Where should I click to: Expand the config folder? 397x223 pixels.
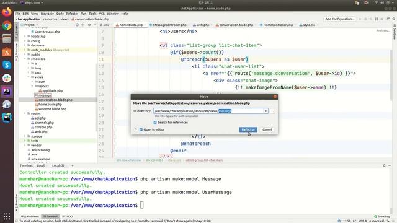[25, 41]
